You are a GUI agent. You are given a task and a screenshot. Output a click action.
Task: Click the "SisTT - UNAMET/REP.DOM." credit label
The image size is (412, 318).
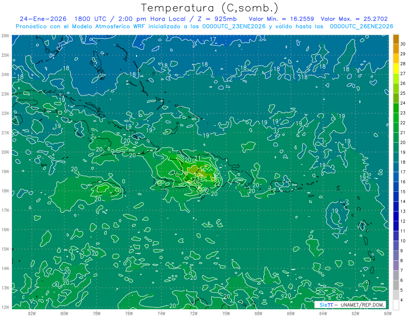[350, 305]
